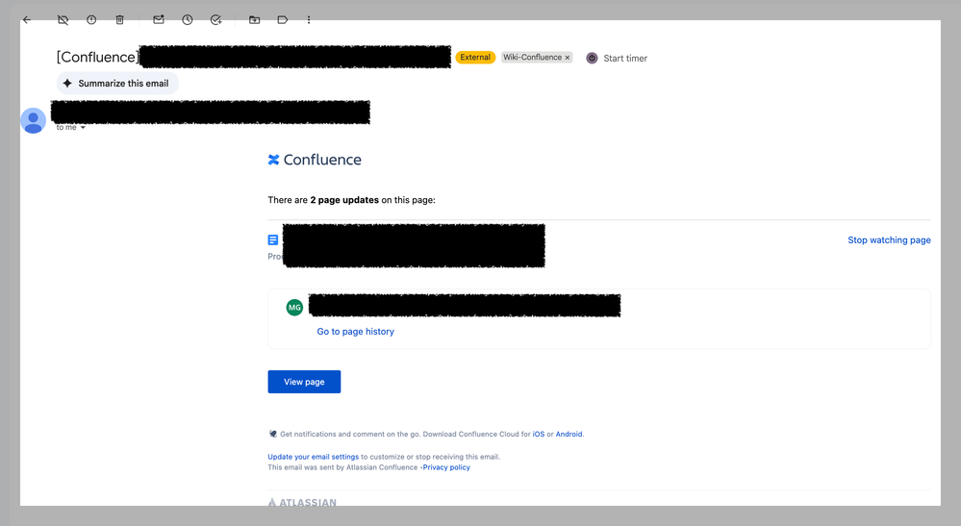Click the Report spam icon
961x526 pixels.
pos(91,19)
